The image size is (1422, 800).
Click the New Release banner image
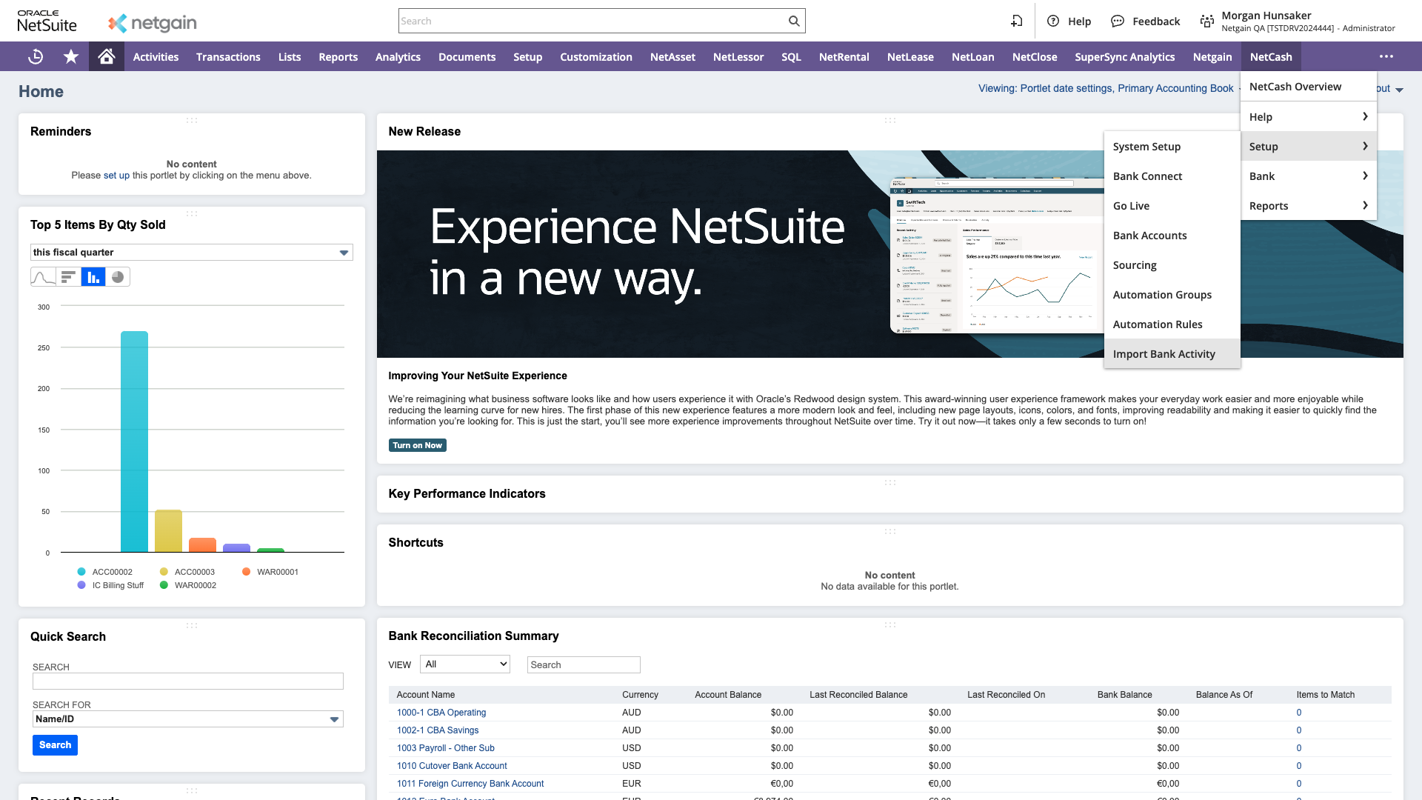coord(741,254)
